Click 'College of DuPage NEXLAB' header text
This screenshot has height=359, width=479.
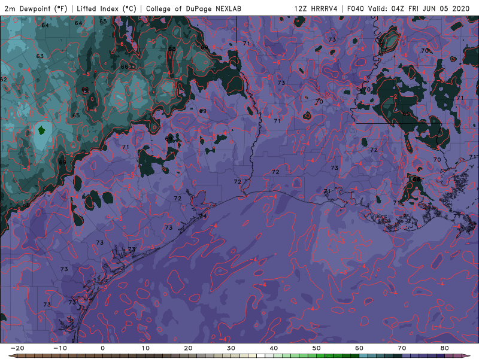[x=193, y=8]
